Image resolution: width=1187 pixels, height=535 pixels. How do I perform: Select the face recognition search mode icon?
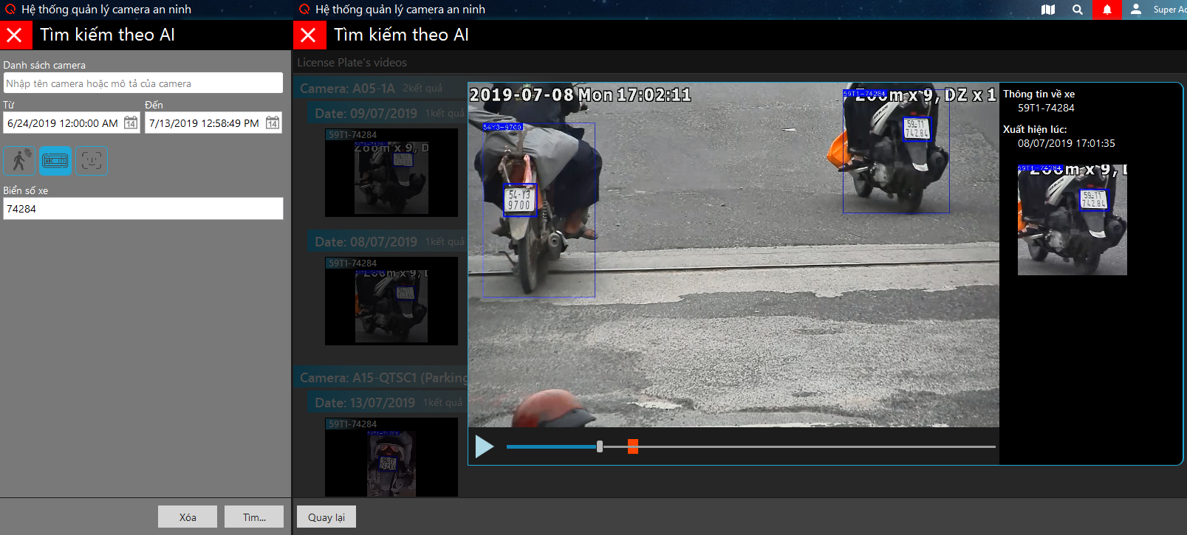pos(92,160)
